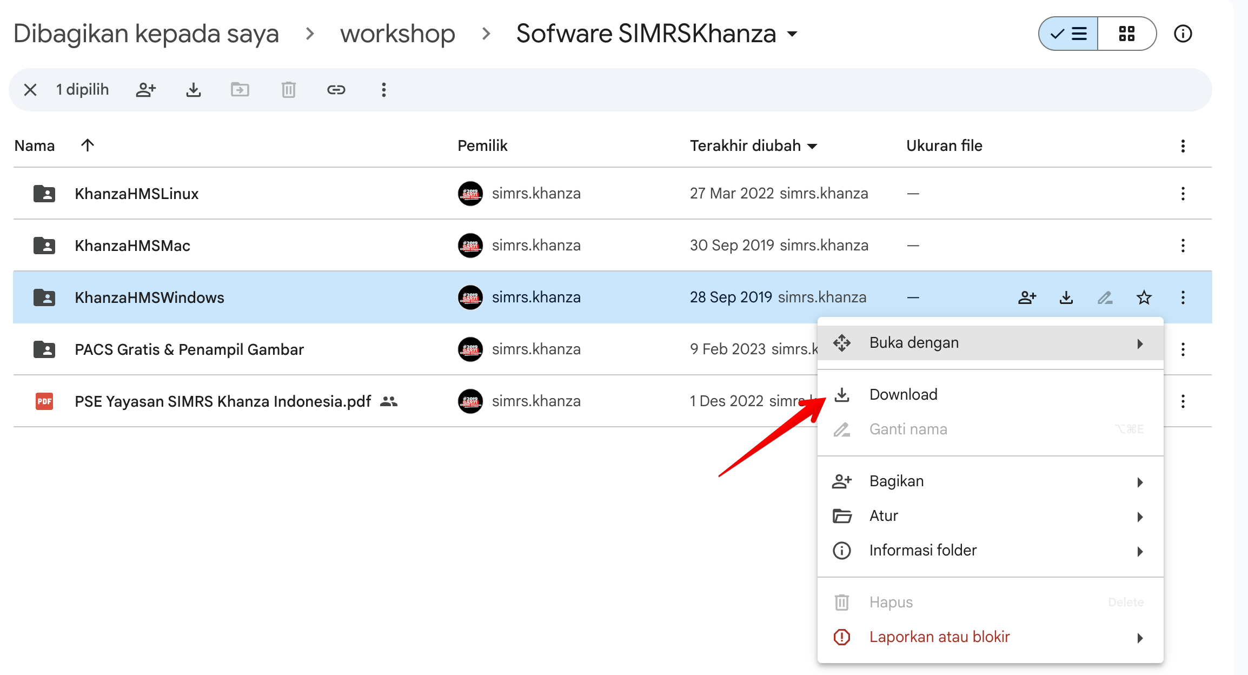Choose Download from context menu
This screenshot has height=675, width=1248.
point(991,395)
